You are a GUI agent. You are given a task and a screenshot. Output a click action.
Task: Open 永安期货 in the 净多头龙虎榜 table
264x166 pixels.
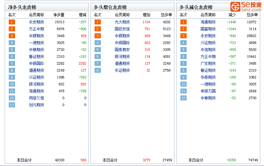point(36,22)
